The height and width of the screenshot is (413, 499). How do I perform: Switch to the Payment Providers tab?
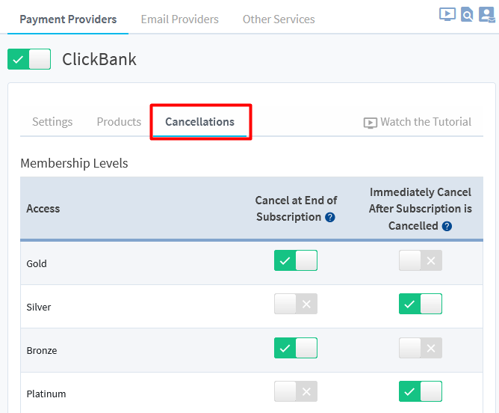[x=68, y=19]
